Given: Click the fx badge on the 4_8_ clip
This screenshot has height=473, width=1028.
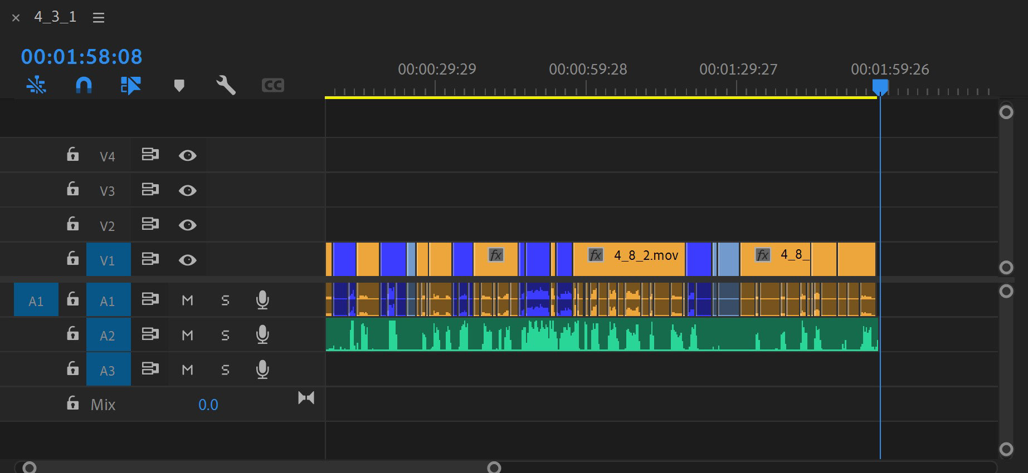Looking at the screenshot, I should [763, 255].
